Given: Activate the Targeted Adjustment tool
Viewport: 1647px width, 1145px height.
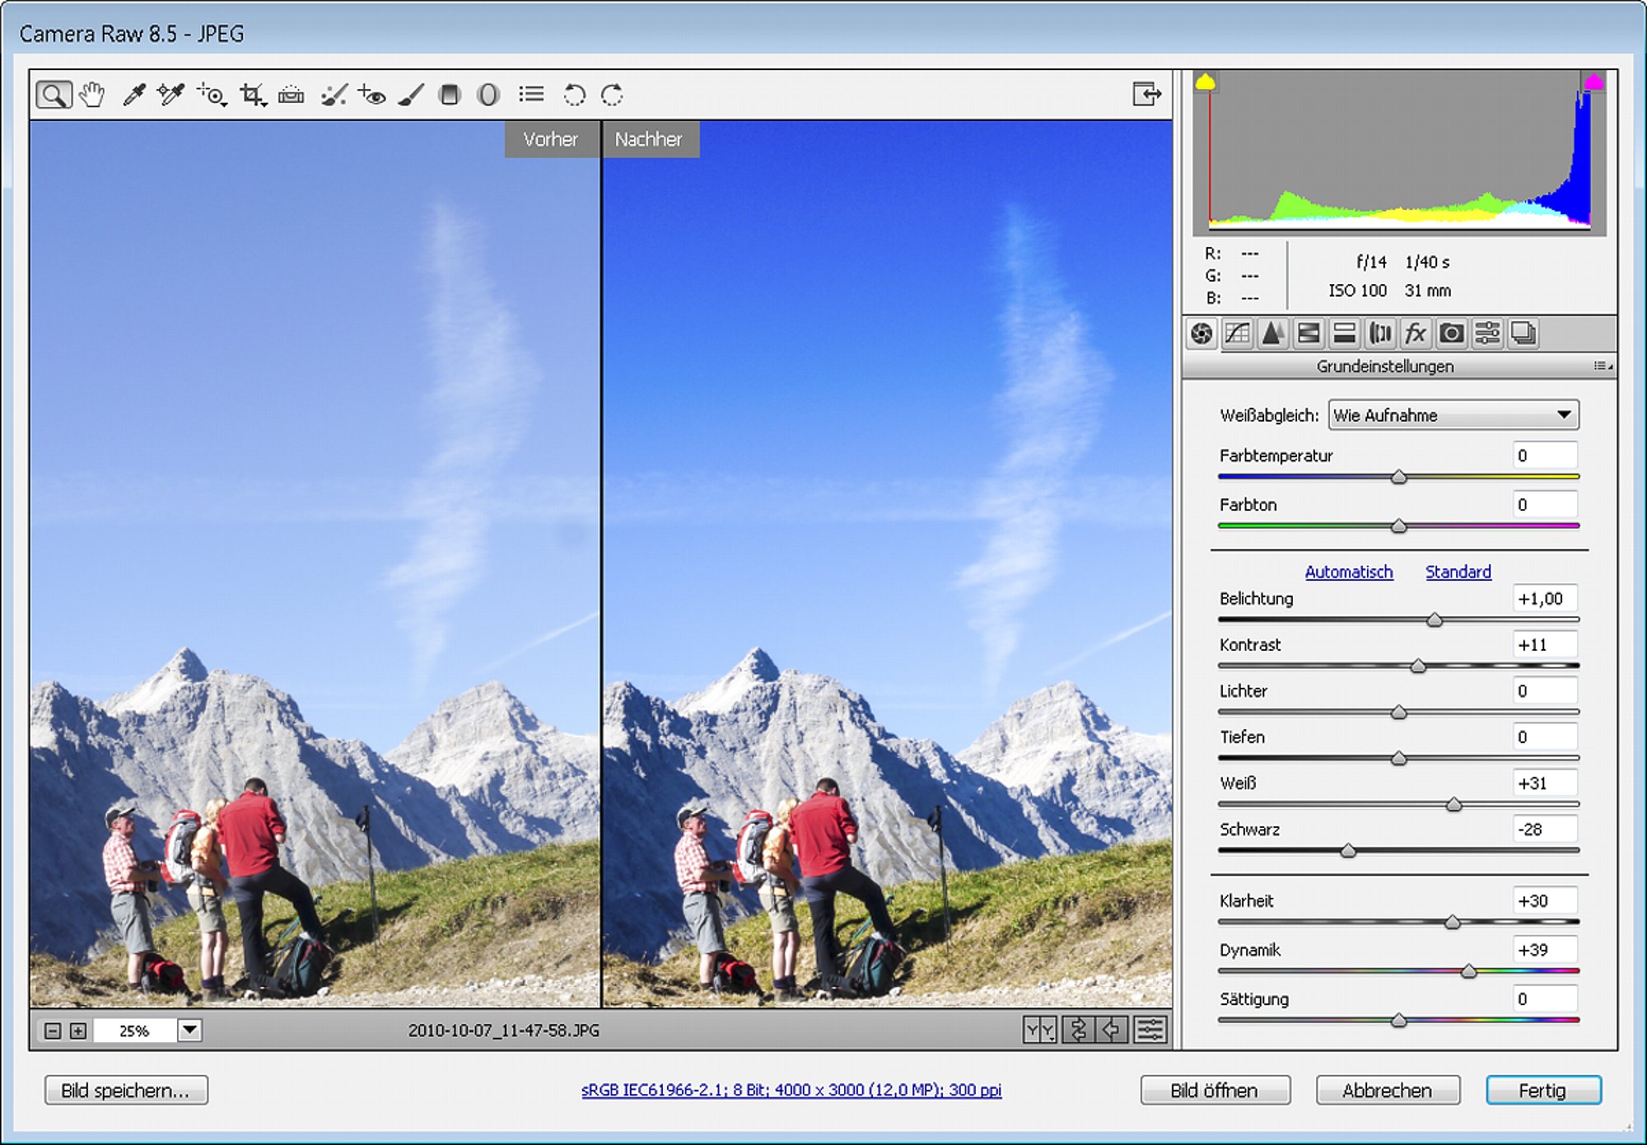Looking at the screenshot, I should tap(212, 95).
